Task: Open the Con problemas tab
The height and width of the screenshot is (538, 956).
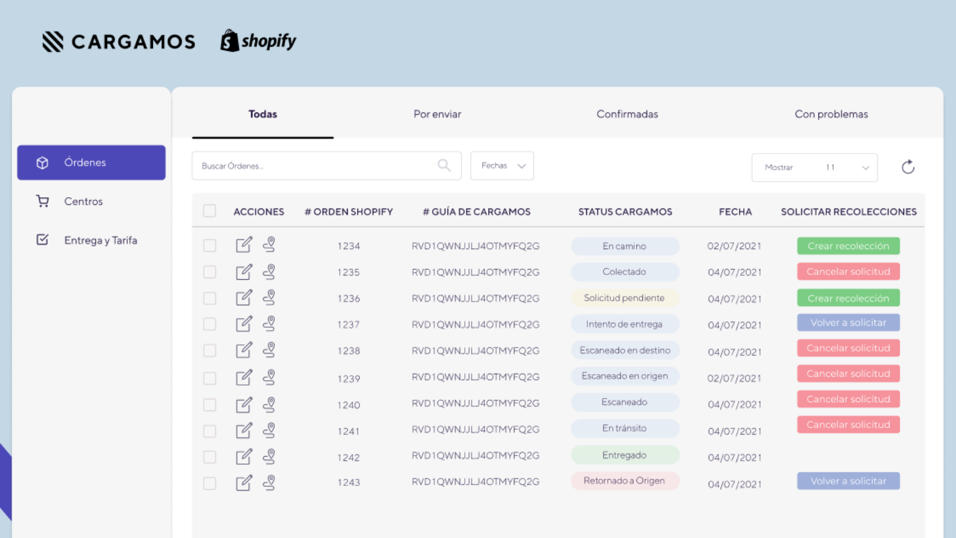Action: [831, 114]
